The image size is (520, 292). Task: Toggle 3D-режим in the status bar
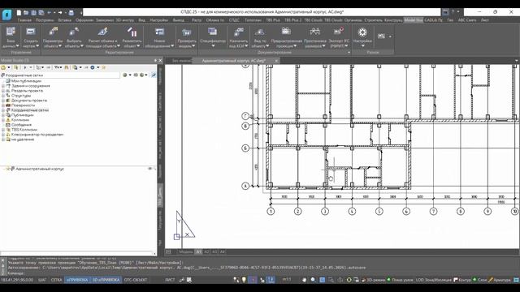point(373,280)
